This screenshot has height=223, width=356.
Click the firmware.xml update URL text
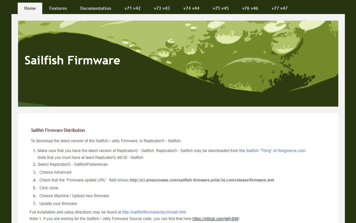pos(202,180)
